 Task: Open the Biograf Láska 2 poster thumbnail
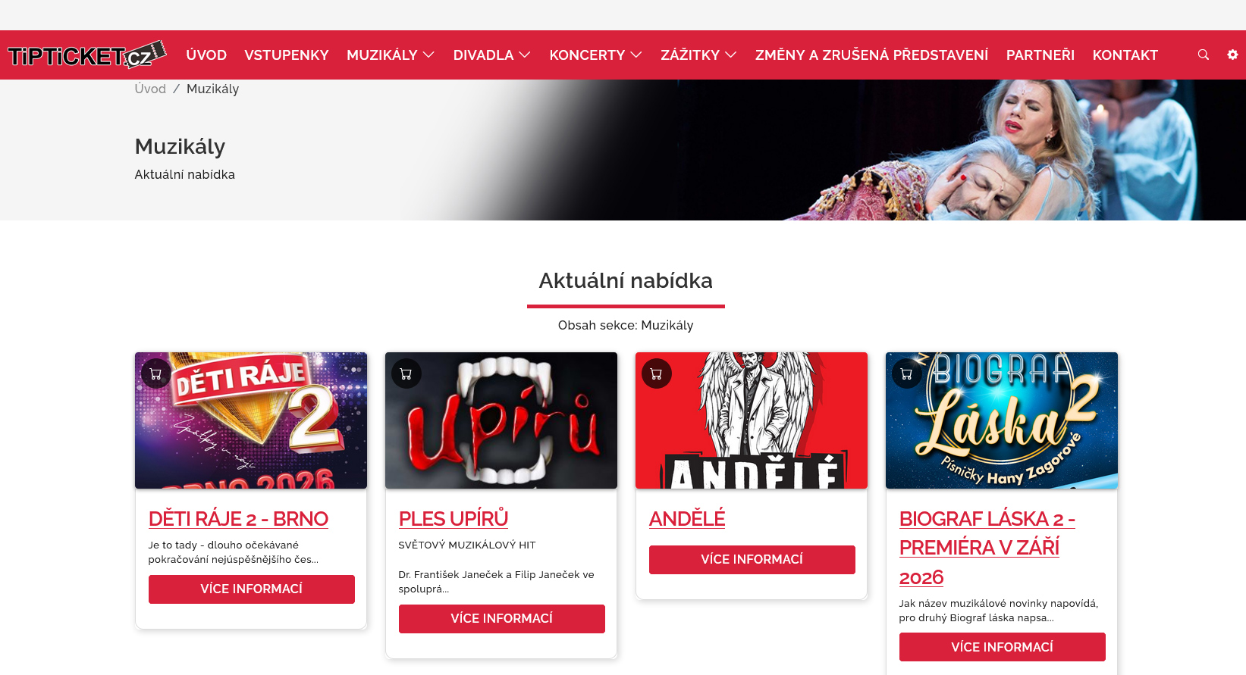1001,420
